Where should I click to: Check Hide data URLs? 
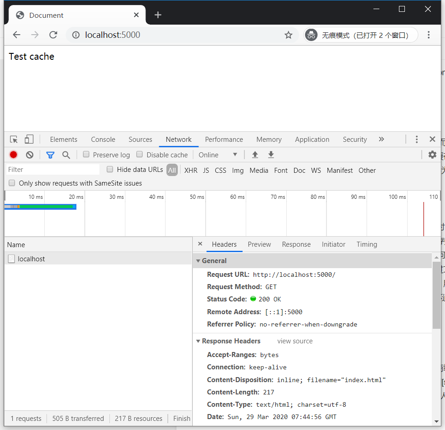click(x=110, y=170)
